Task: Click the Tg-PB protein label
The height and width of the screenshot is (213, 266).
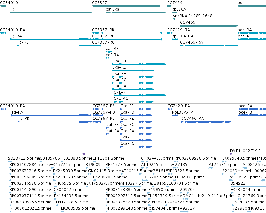Action: 23,119
